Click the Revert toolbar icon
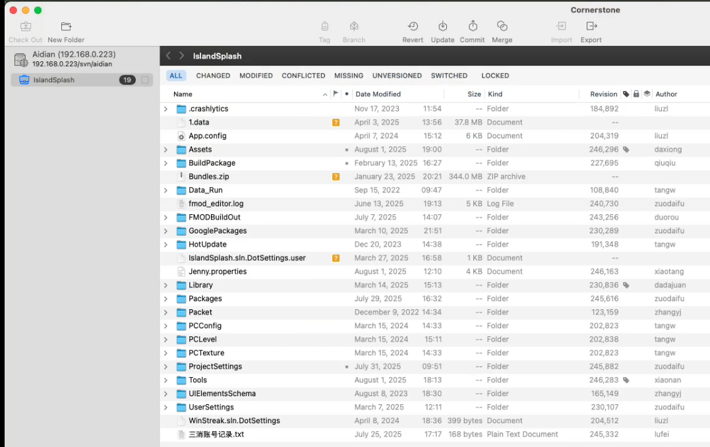 pyautogui.click(x=413, y=26)
